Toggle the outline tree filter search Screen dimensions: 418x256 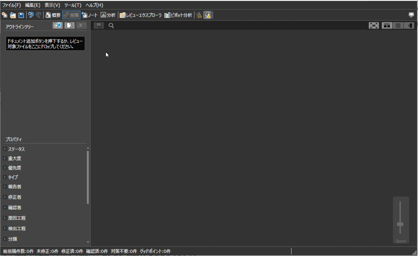click(57, 25)
